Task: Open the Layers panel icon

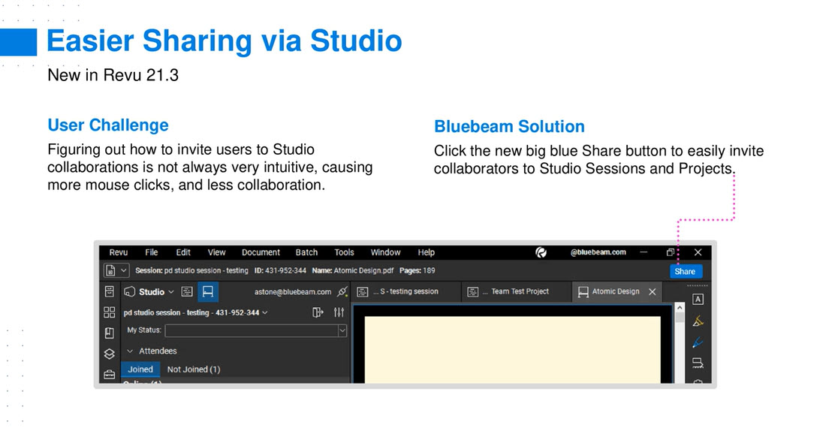Action: coord(110,354)
